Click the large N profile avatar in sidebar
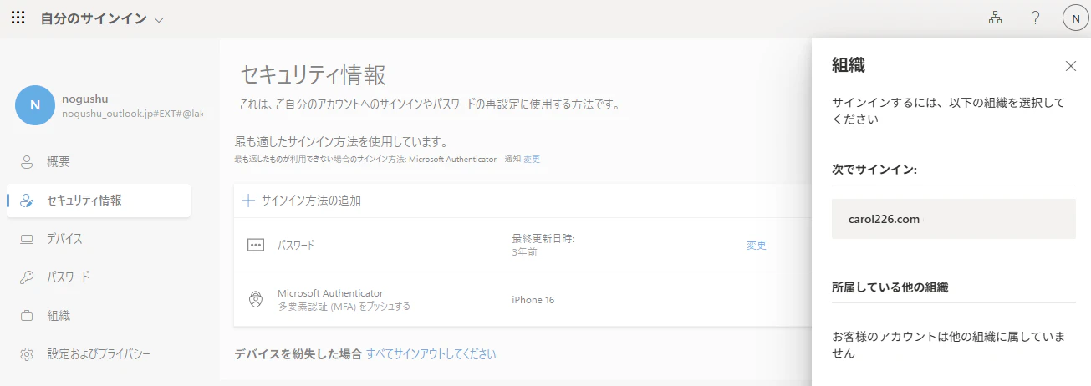1091x386 pixels. point(34,106)
